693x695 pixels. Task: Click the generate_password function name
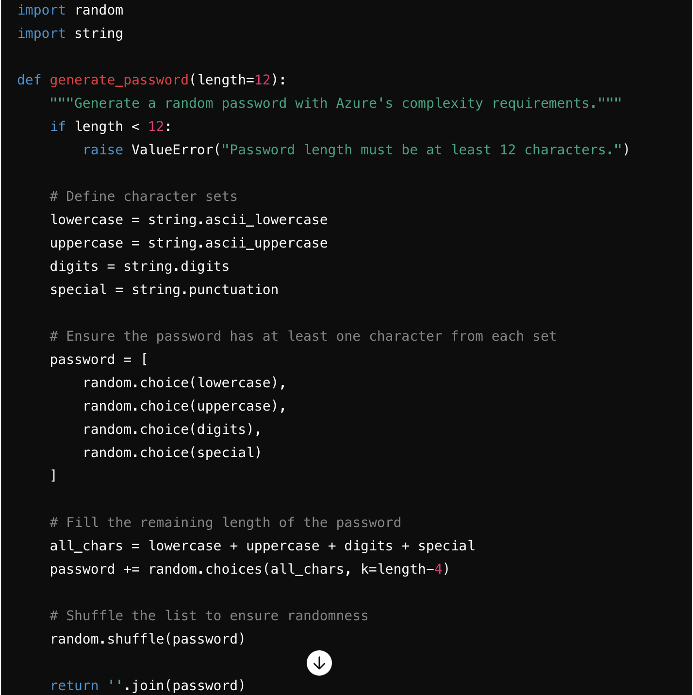click(119, 80)
